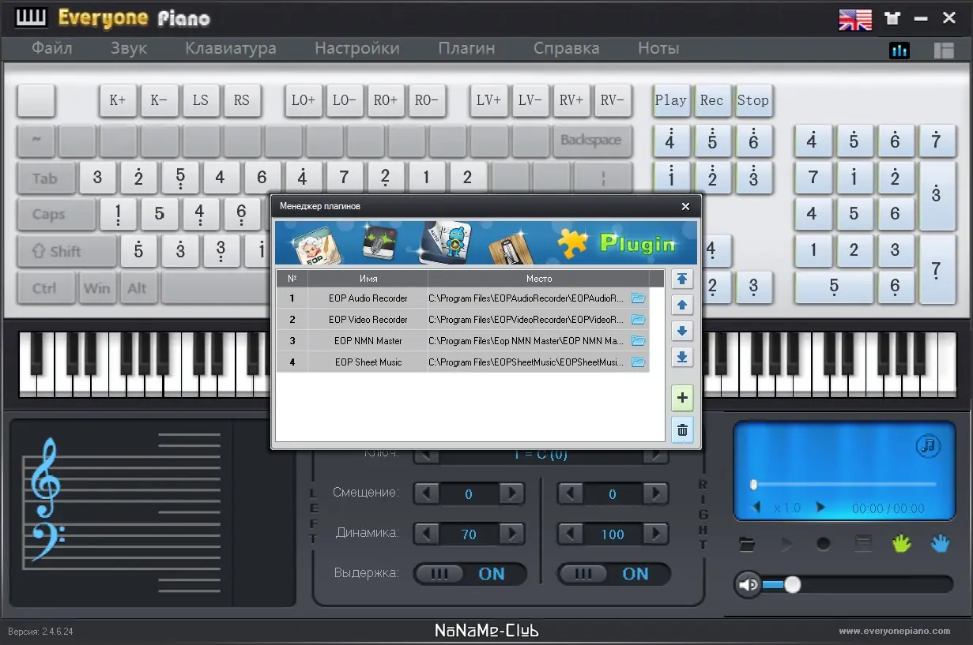Decrease left Смещение value
The image size is (973, 645).
click(x=427, y=494)
